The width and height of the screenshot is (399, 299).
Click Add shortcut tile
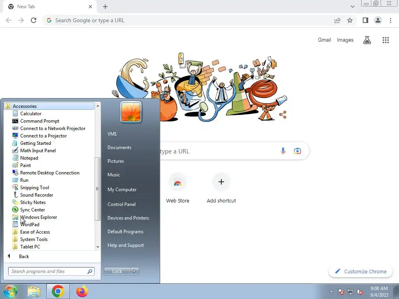(x=221, y=189)
